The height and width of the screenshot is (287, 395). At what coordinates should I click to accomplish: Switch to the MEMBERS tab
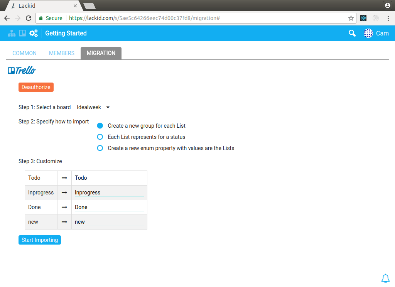pos(62,53)
